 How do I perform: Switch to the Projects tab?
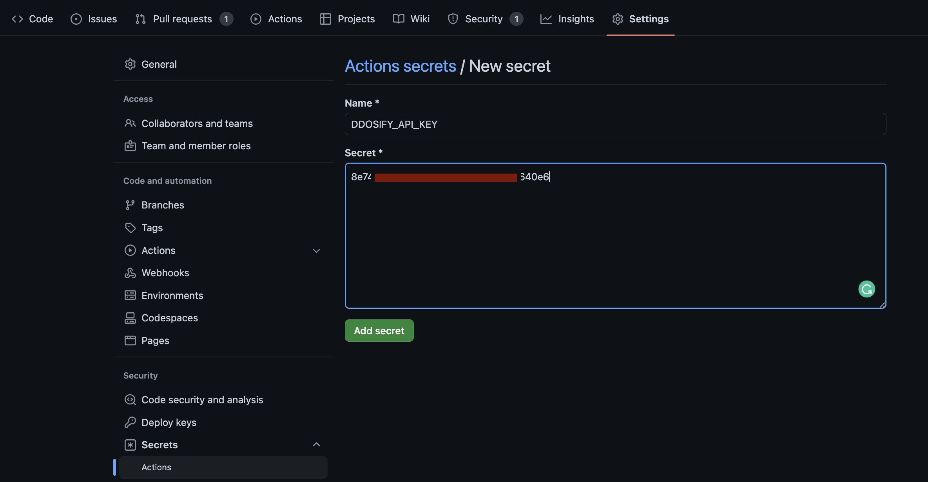point(347,18)
